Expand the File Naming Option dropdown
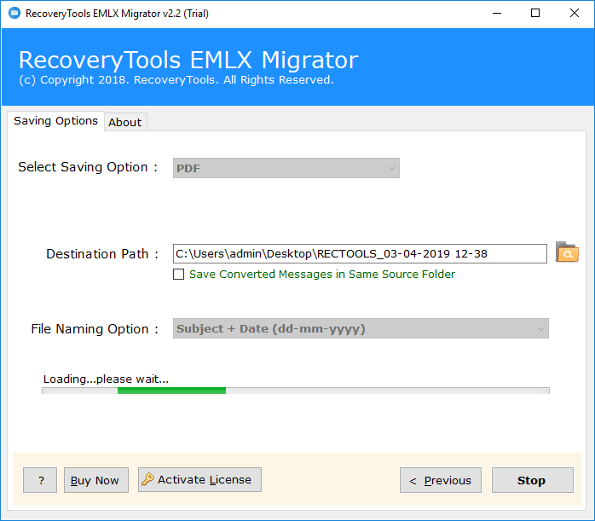Screen dimensions: 595x521 [361, 328]
